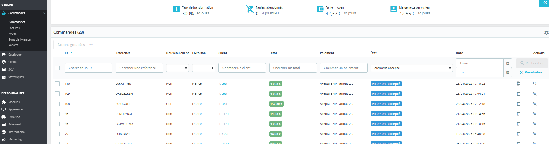
Task: Select checkbox for order 85
Action: click(x=57, y=124)
